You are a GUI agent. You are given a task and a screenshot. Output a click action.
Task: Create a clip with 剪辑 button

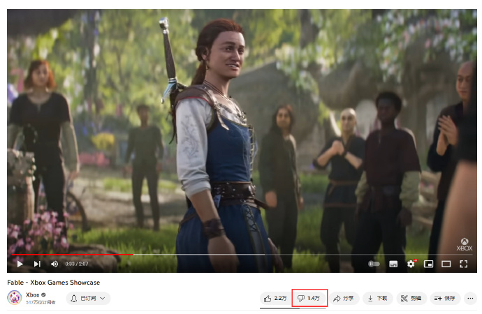point(411,298)
